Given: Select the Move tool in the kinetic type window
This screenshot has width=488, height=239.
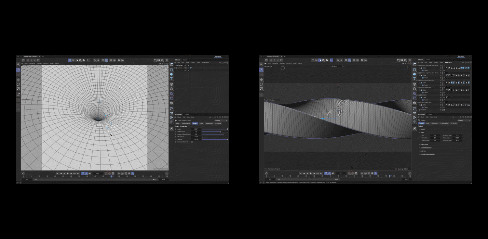Looking at the screenshot, I should tap(18, 80).
